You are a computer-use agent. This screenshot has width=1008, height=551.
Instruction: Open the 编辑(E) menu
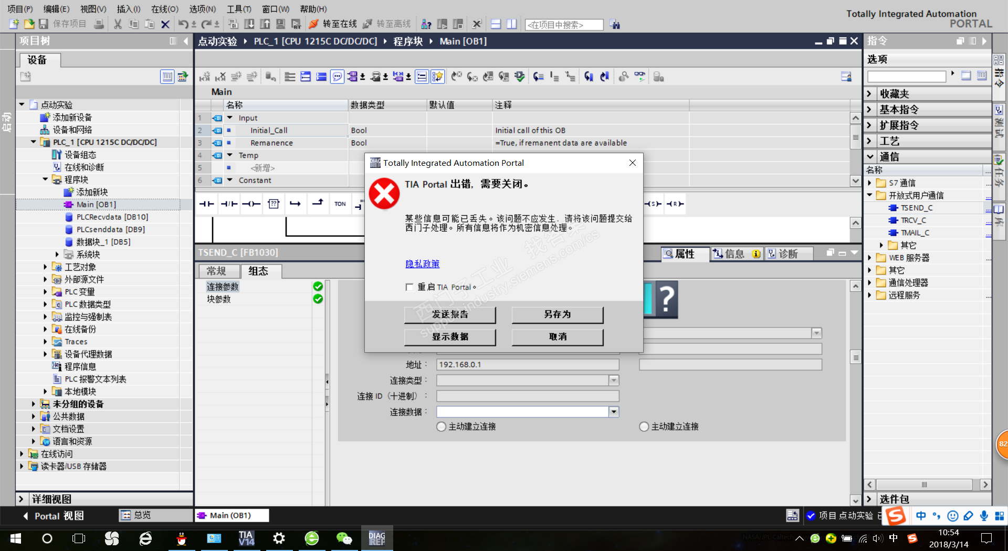pyautogui.click(x=56, y=9)
